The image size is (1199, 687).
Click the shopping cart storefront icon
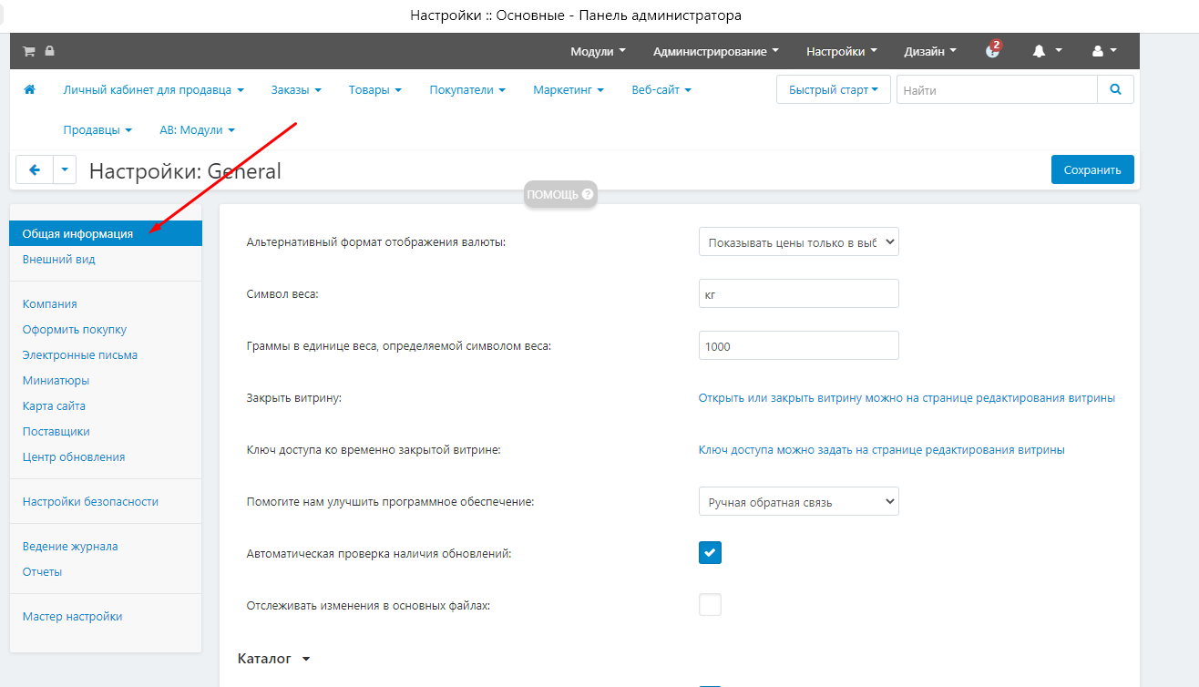pos(29,51)
